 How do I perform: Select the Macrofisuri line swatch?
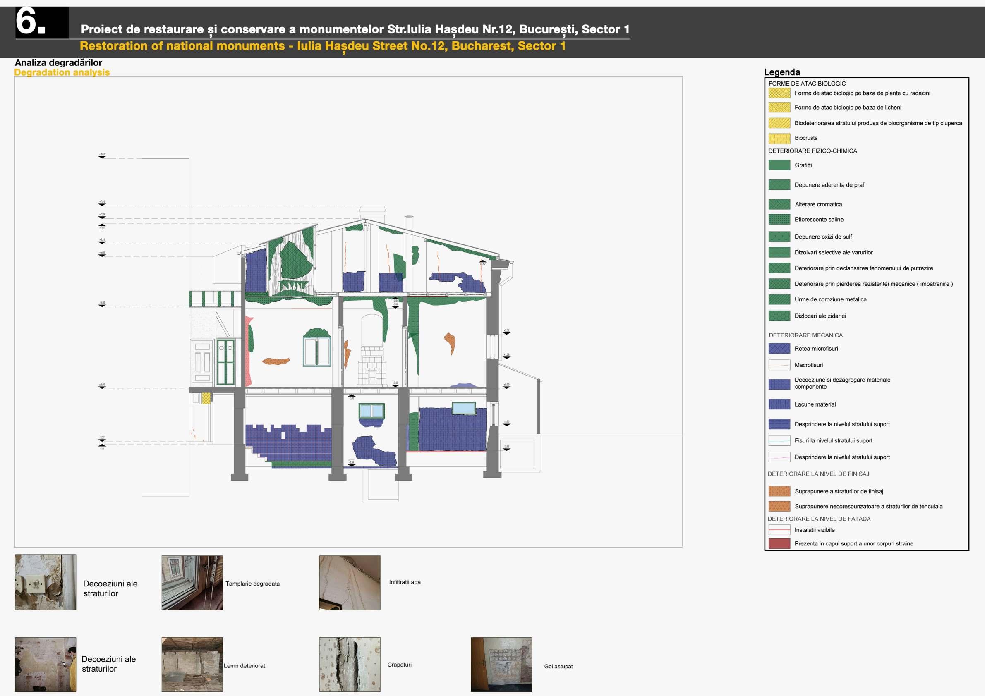(779, 364)
